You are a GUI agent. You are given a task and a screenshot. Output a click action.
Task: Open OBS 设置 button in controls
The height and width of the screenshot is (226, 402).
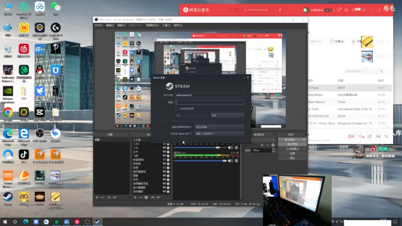tap(292, 154)
